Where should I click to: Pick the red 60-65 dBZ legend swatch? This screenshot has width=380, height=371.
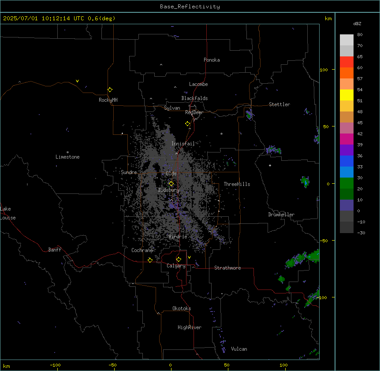[346, 62]
